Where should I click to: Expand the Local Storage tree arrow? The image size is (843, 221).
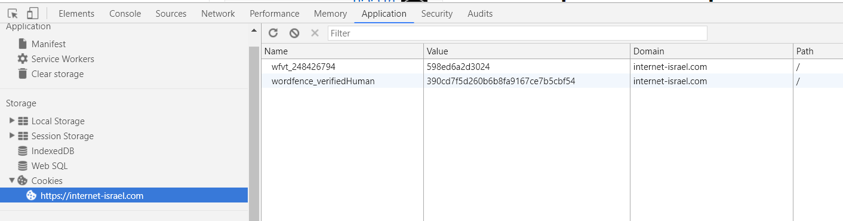12,121
